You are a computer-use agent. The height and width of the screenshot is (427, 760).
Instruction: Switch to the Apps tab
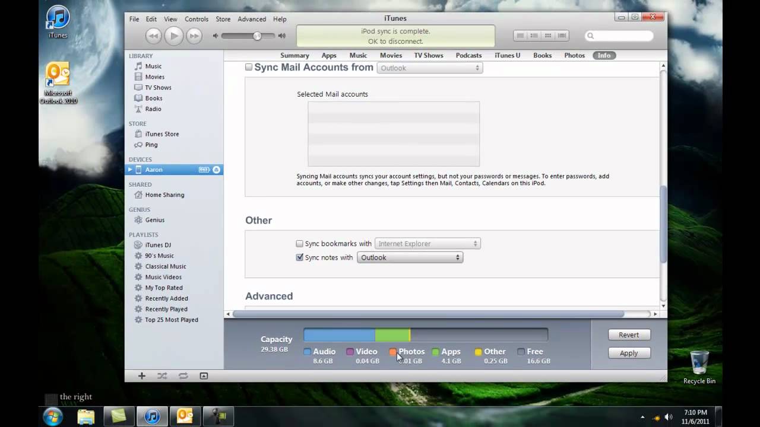coord(329,56)
